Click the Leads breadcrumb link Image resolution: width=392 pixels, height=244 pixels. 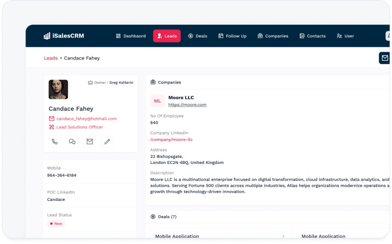[51, 58]
